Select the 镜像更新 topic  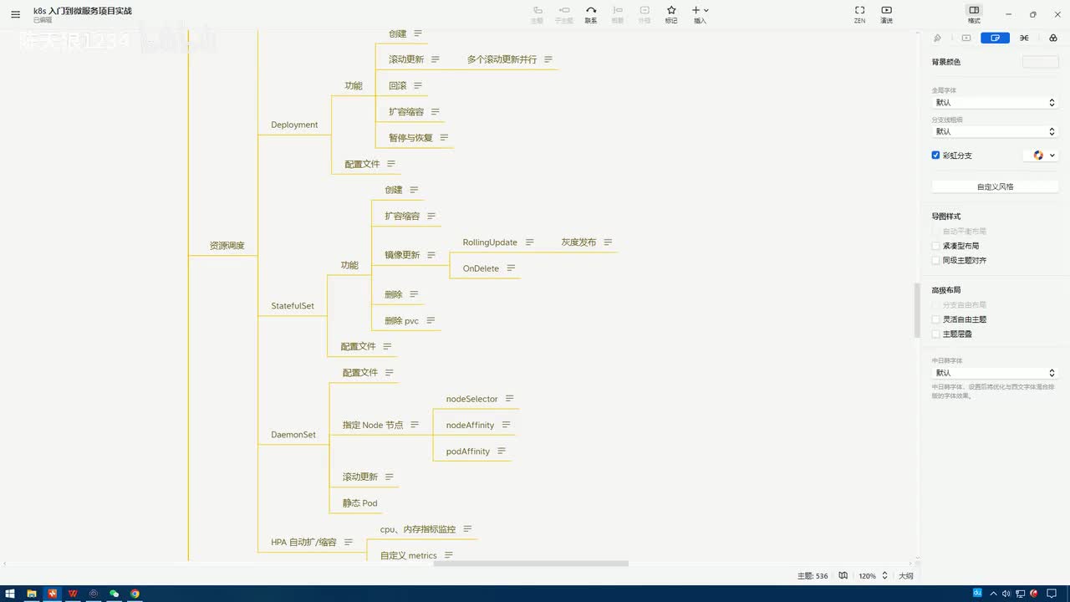click(x=402, y=255)
